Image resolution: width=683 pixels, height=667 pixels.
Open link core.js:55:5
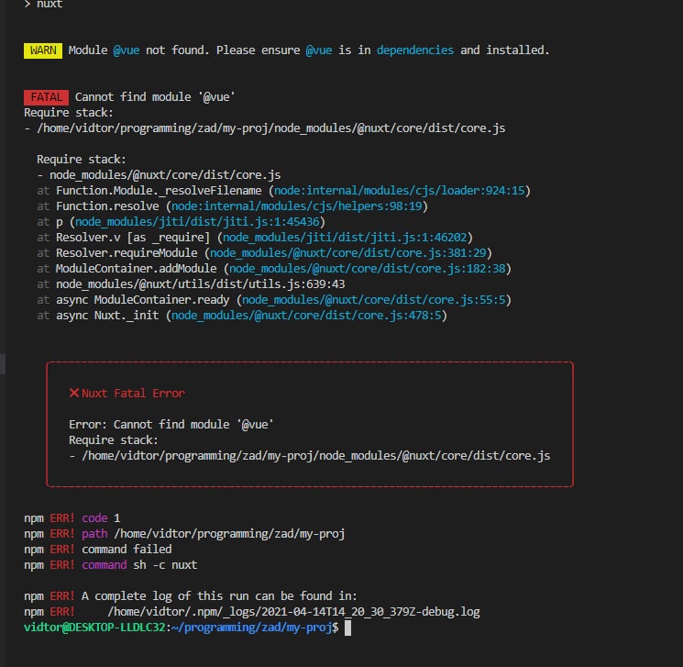coord(374,300)
